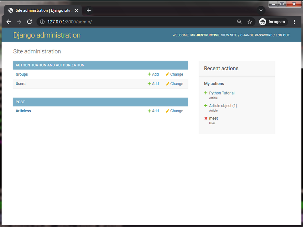
Task: Open Python Tutorial recent action
Action: (x=222, y=93)
